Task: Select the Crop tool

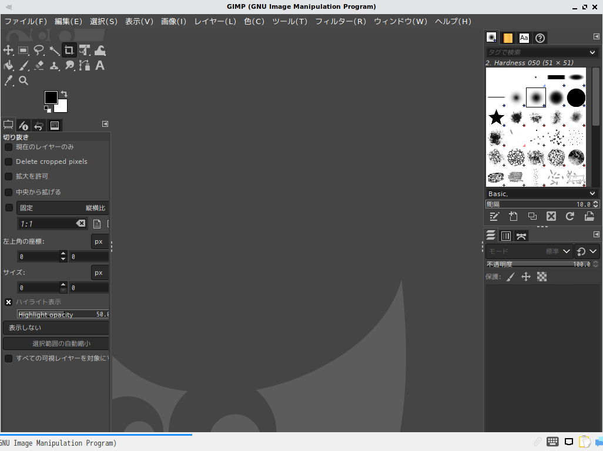Action: point(69,51)
